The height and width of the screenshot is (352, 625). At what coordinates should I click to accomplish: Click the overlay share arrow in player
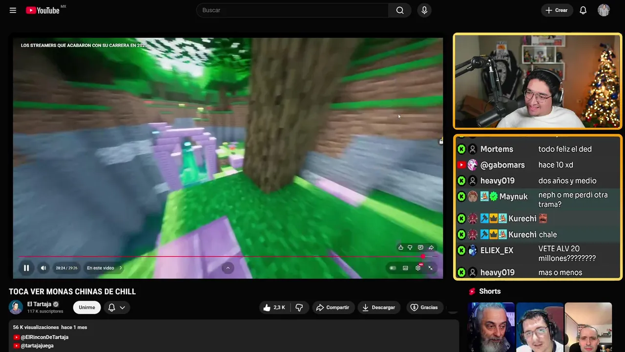coord(431,247)
